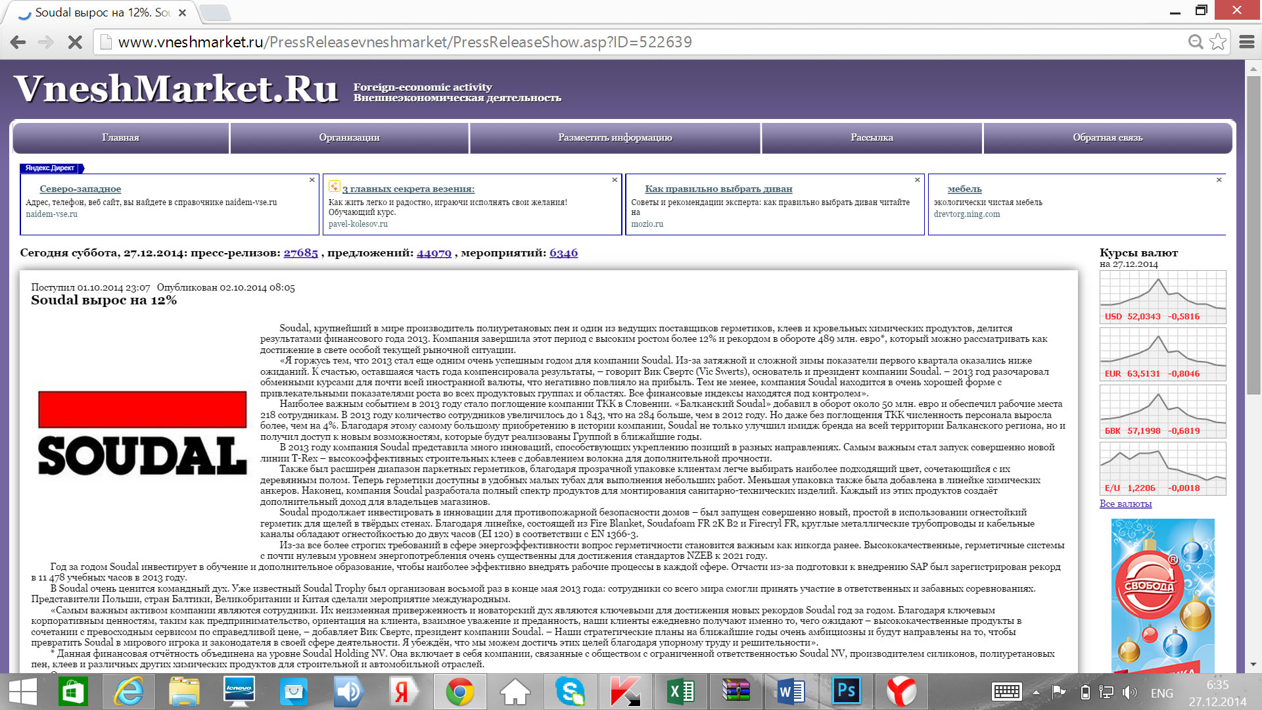Launch Internet Explorer from the taskbar
This screenshot has width=1262, height=710.
coord(129,692)
